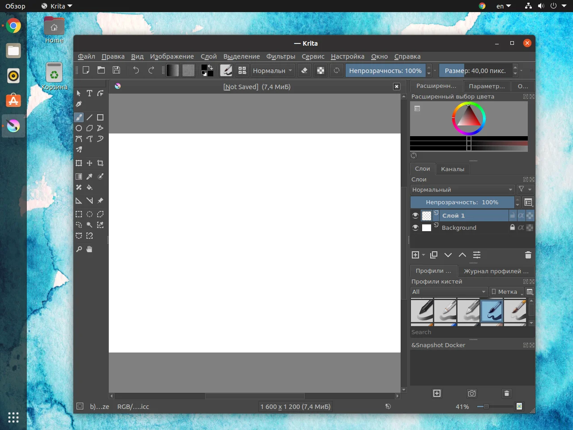Toggle eraser mode in the toolbar
Viewport: 573px width, 430px height.
[x=304, y=70]
